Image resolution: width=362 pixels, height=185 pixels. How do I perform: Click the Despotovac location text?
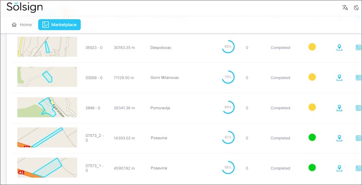161,48
